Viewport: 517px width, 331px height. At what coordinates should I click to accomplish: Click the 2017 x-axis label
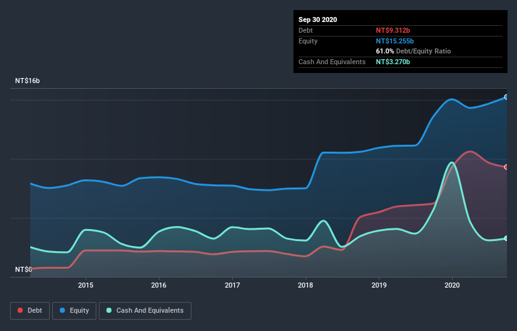pos(232,285)
